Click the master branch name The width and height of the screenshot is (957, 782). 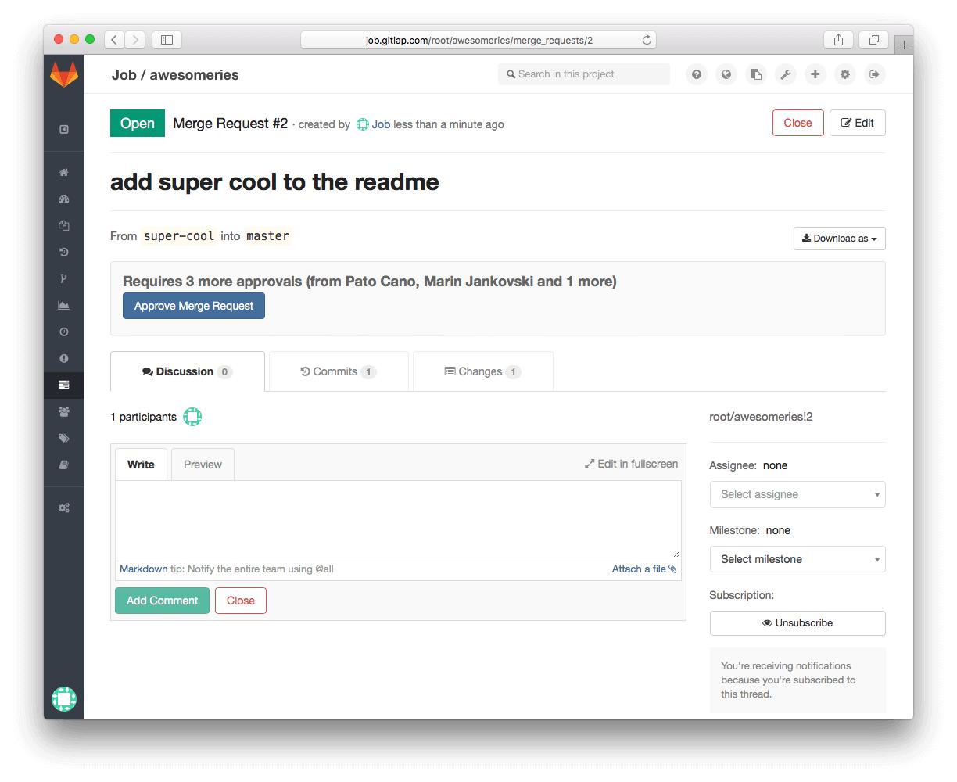point(267,236)
